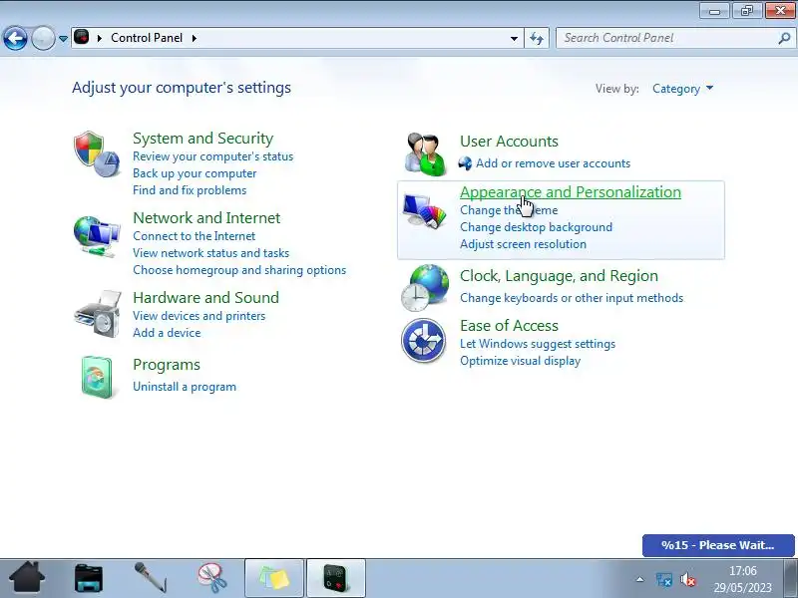Click the search magnifier icon
The width and height of the screenshot is (798, 598).
tap(784, 38)
